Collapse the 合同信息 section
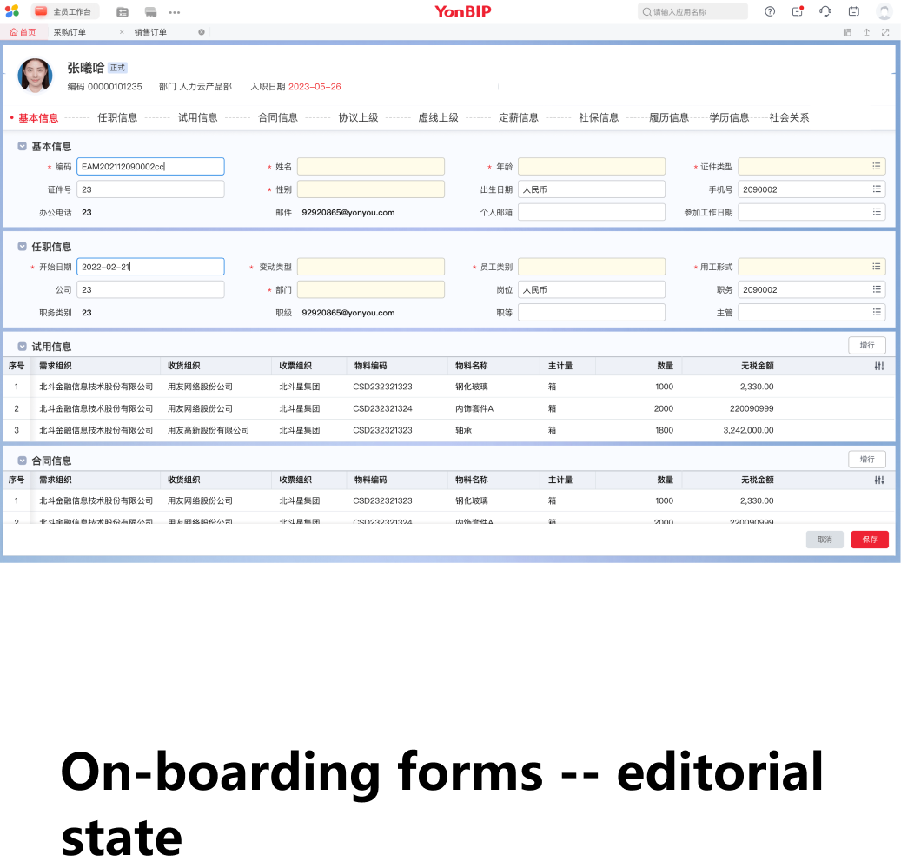The height and width of the screenshot is (868, 901). (x=22, y=461)
